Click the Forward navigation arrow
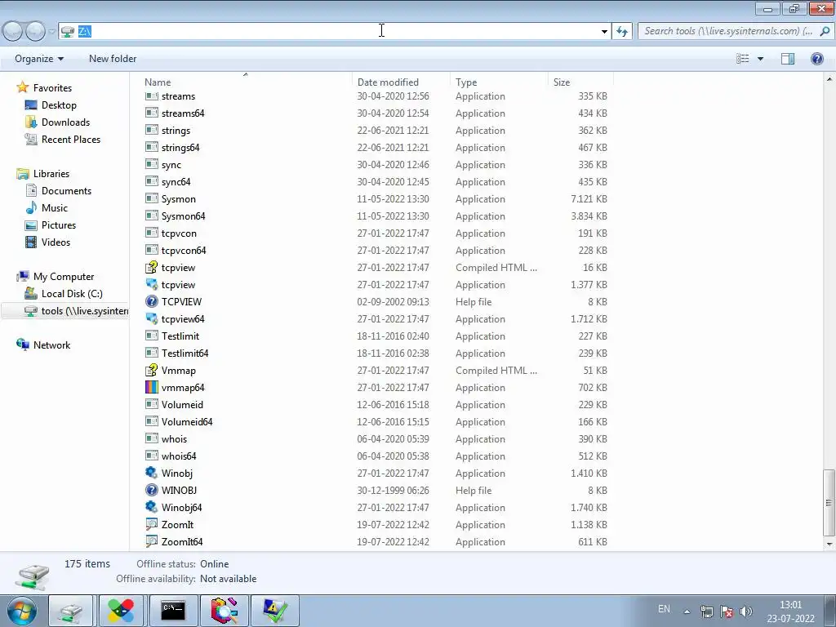 [36, 32]
